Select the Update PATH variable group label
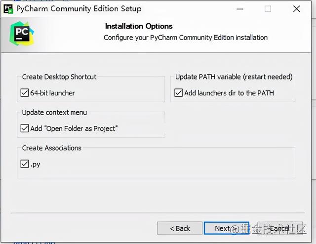The height and width of the screenshot is (244, 316). click(x=234, y=77)
